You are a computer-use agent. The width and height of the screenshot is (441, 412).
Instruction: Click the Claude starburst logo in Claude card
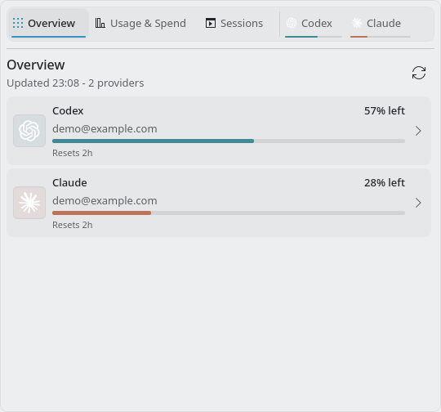[x=29, y=203]
